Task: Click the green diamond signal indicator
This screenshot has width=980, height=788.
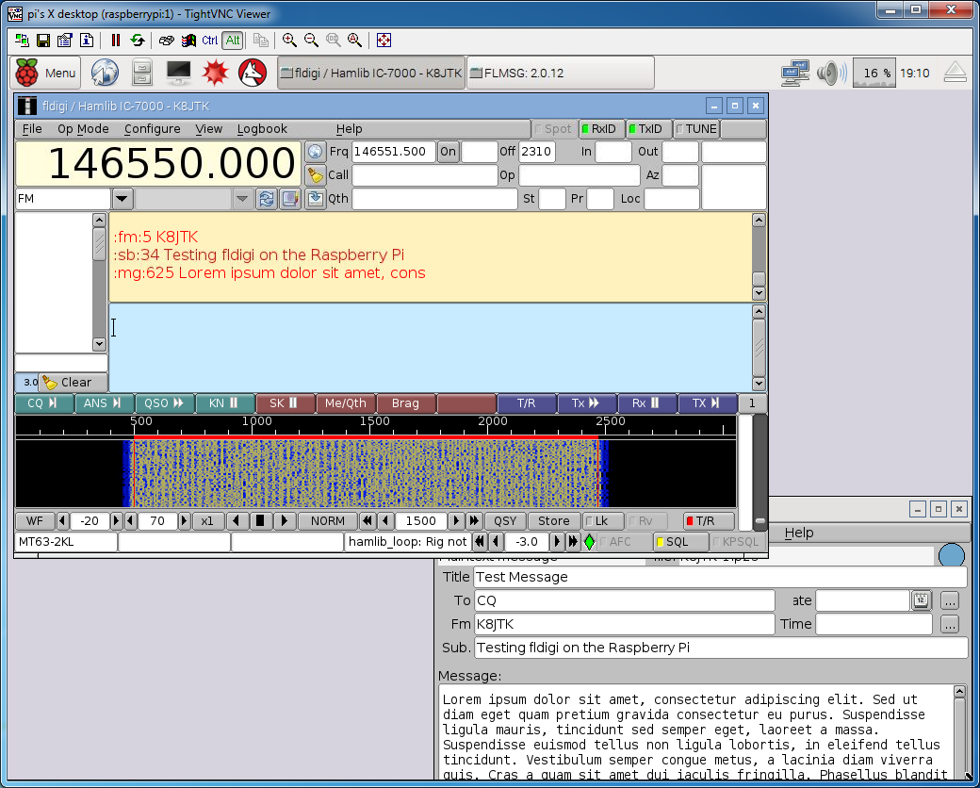Action: pyautogui.click(x=589, y=542)
